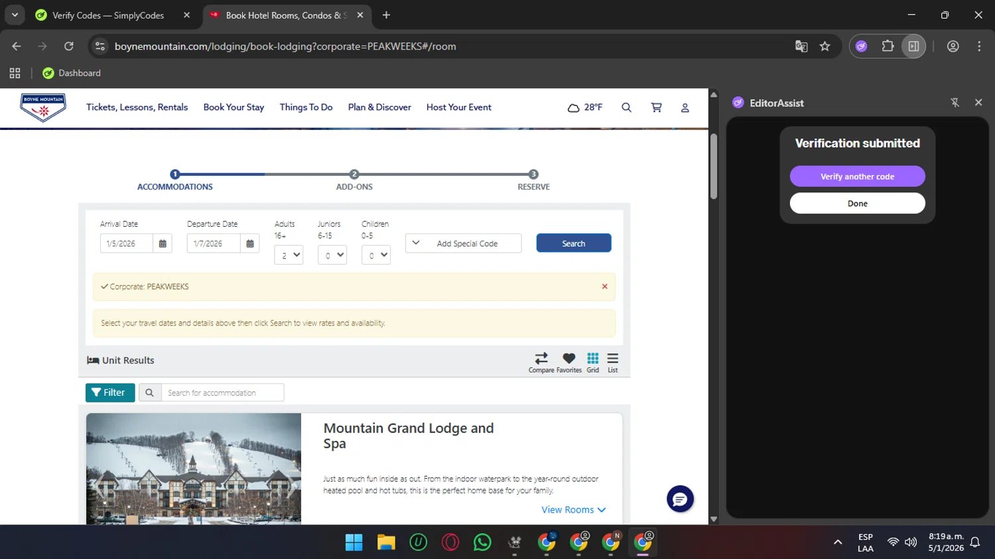The image size is (995, 559).
Task: Click the Compare icon
Action: tap(541, 363)
